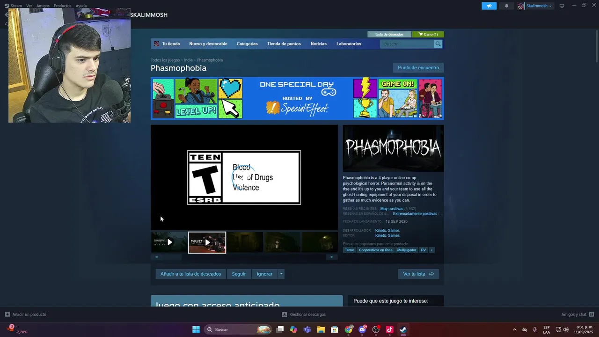This screenshot has width=599, height=337.
Task: Select the RV tag
Action: 424,250
